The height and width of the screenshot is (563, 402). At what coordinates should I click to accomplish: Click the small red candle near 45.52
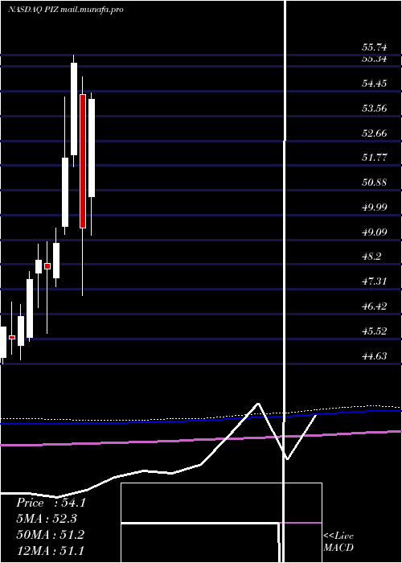tap(12, 337)
